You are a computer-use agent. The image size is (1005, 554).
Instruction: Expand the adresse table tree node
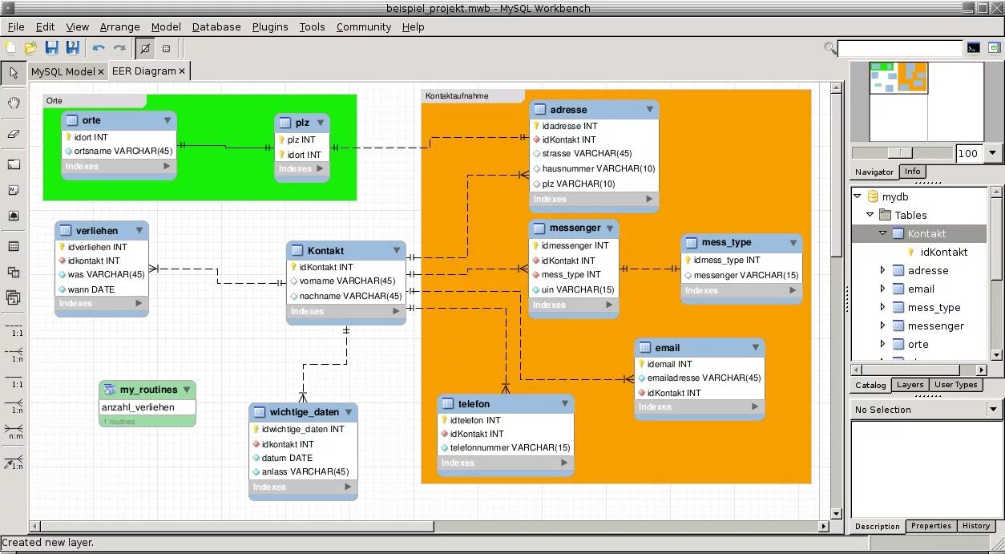[x=883, y=270]
